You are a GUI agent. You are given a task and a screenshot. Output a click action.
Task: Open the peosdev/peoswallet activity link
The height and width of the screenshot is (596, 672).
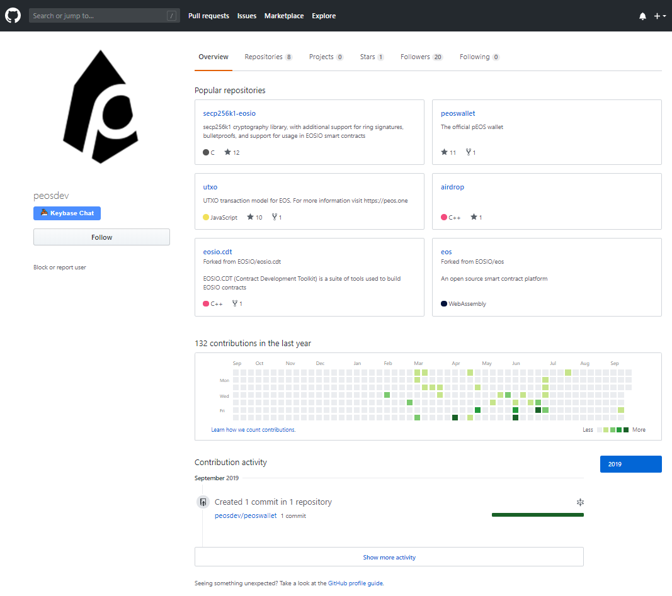(x=246, y=515)
